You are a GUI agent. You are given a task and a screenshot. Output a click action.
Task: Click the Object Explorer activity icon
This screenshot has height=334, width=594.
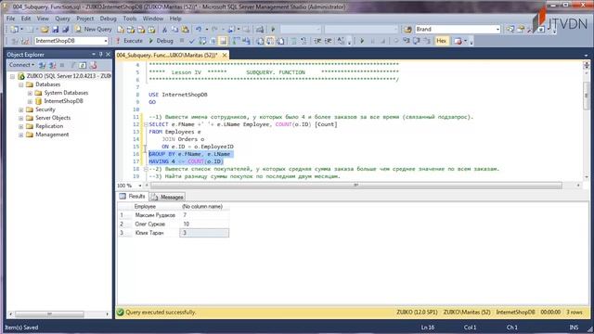click(x=93, y=65)
